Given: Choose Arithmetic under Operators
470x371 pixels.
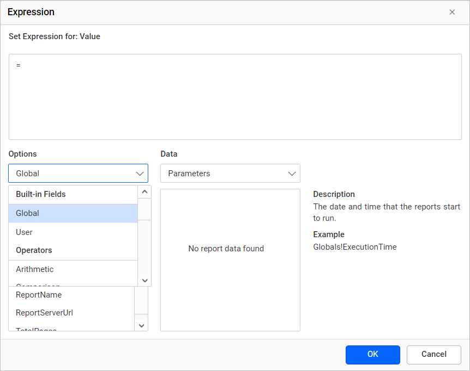Looking at the screenshot, I should [73, 269].
